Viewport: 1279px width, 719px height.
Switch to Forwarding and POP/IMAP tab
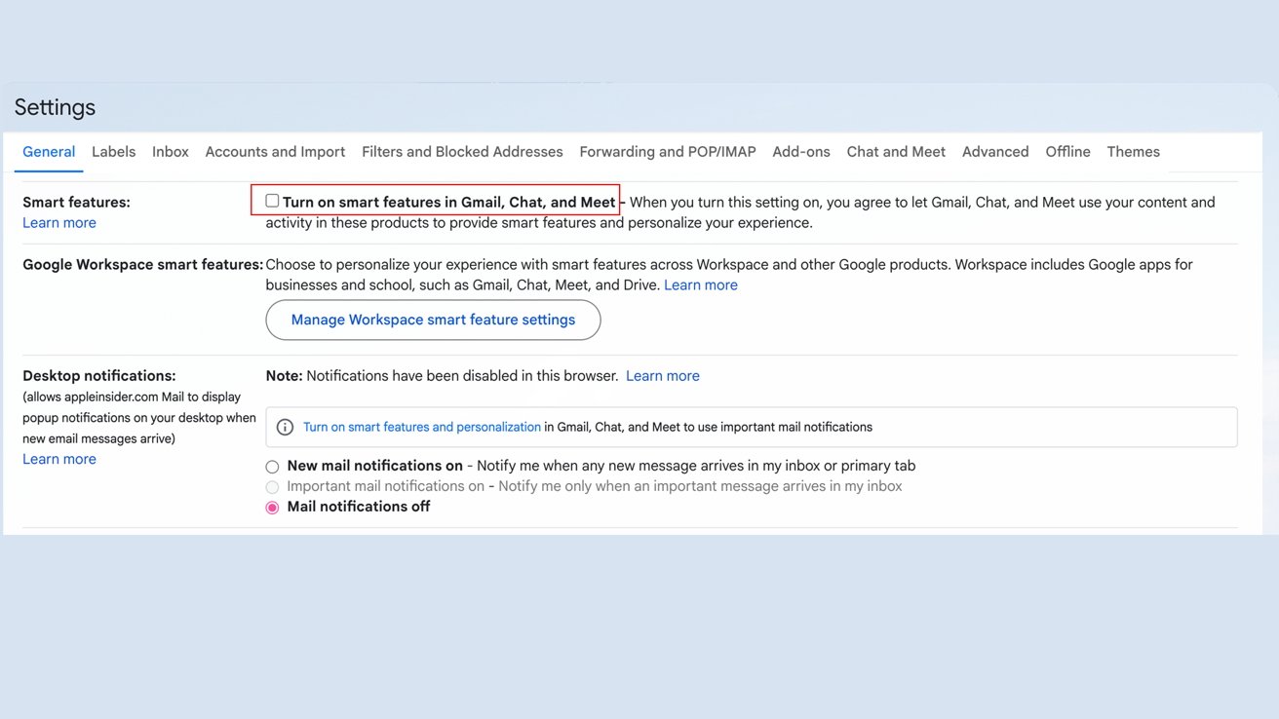point(668,152)
